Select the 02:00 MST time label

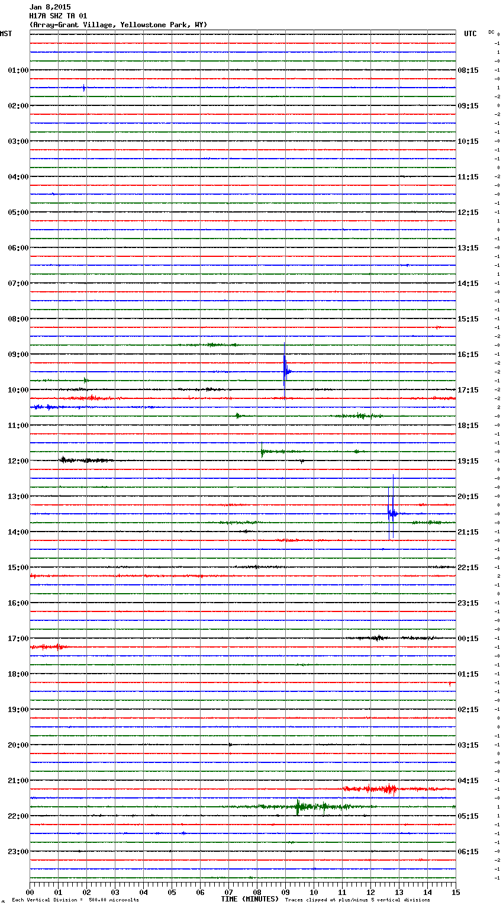[x=18, y=106]
